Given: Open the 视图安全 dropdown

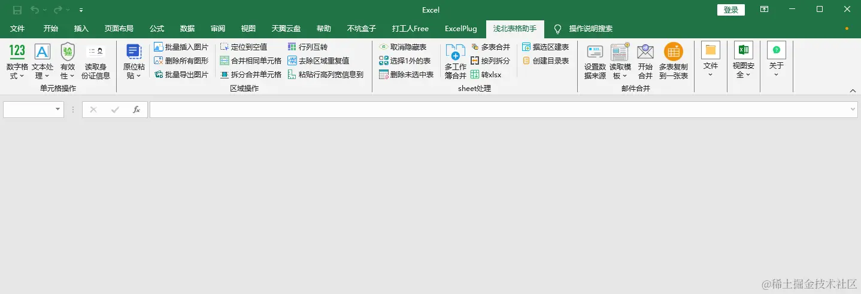Looking at the screenshot, I should pyautogui.click(x=744, y=60).
